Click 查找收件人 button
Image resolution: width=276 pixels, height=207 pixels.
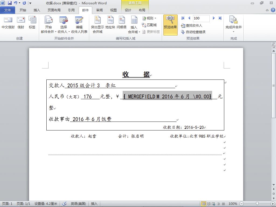192,26
